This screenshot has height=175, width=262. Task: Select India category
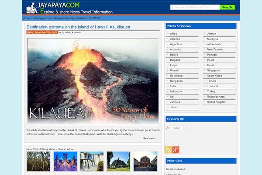(x=173, y=86)
